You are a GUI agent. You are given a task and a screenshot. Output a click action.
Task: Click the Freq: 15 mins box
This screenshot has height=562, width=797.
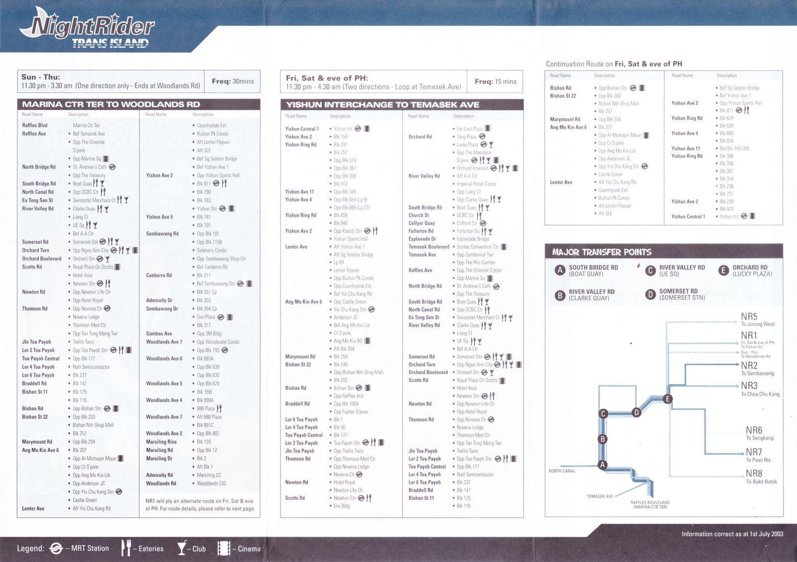coord(495,82)
